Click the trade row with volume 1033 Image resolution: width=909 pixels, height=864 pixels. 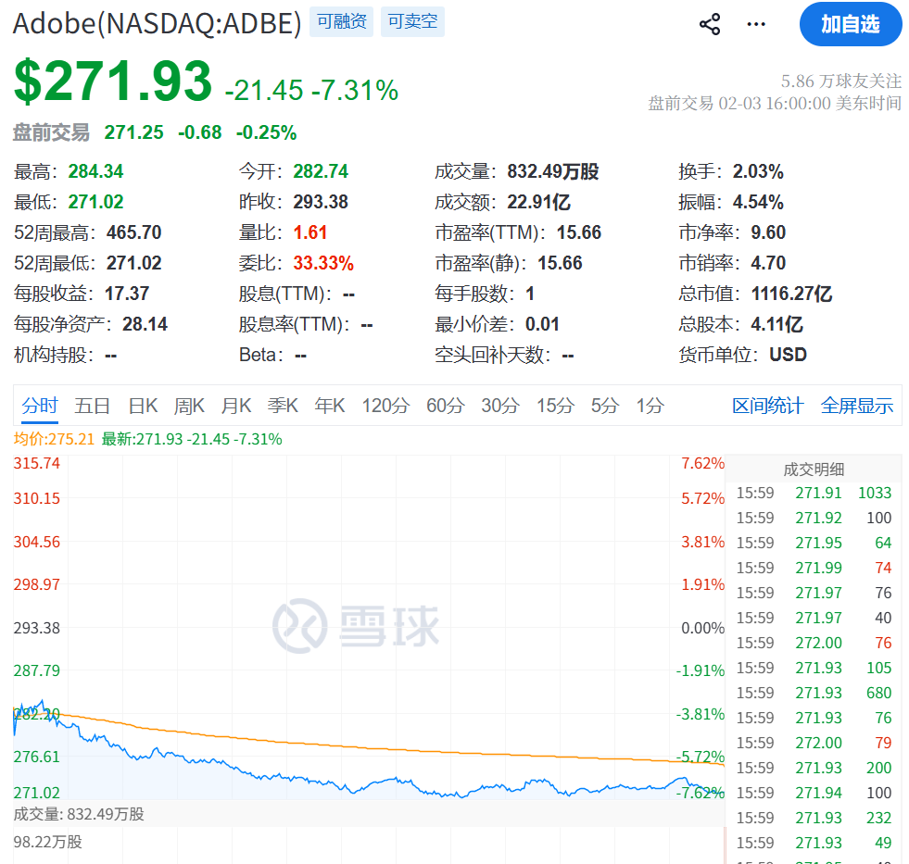pyautogui.click(x=814, y=494)
